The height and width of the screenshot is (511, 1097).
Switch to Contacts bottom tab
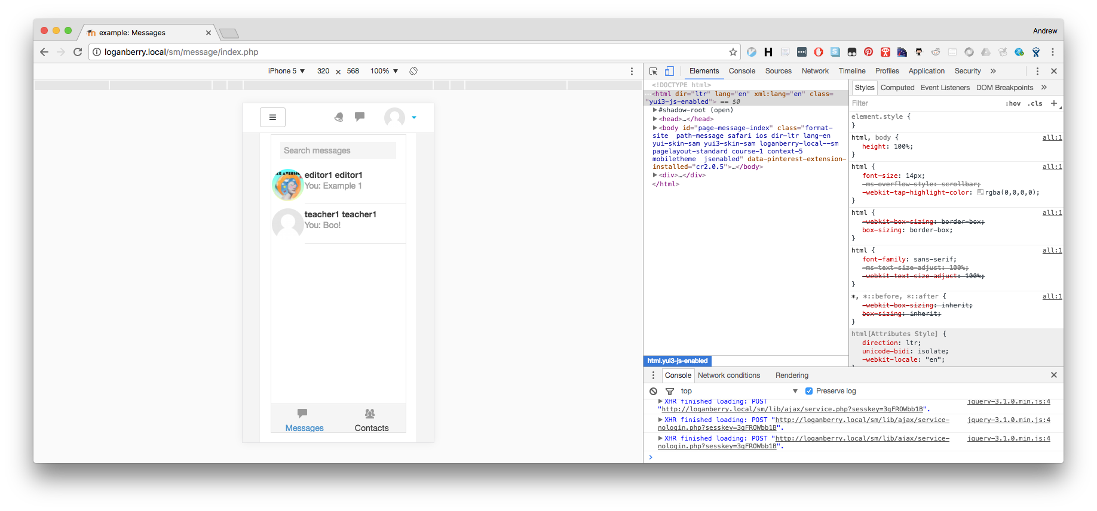click(372, 420)
